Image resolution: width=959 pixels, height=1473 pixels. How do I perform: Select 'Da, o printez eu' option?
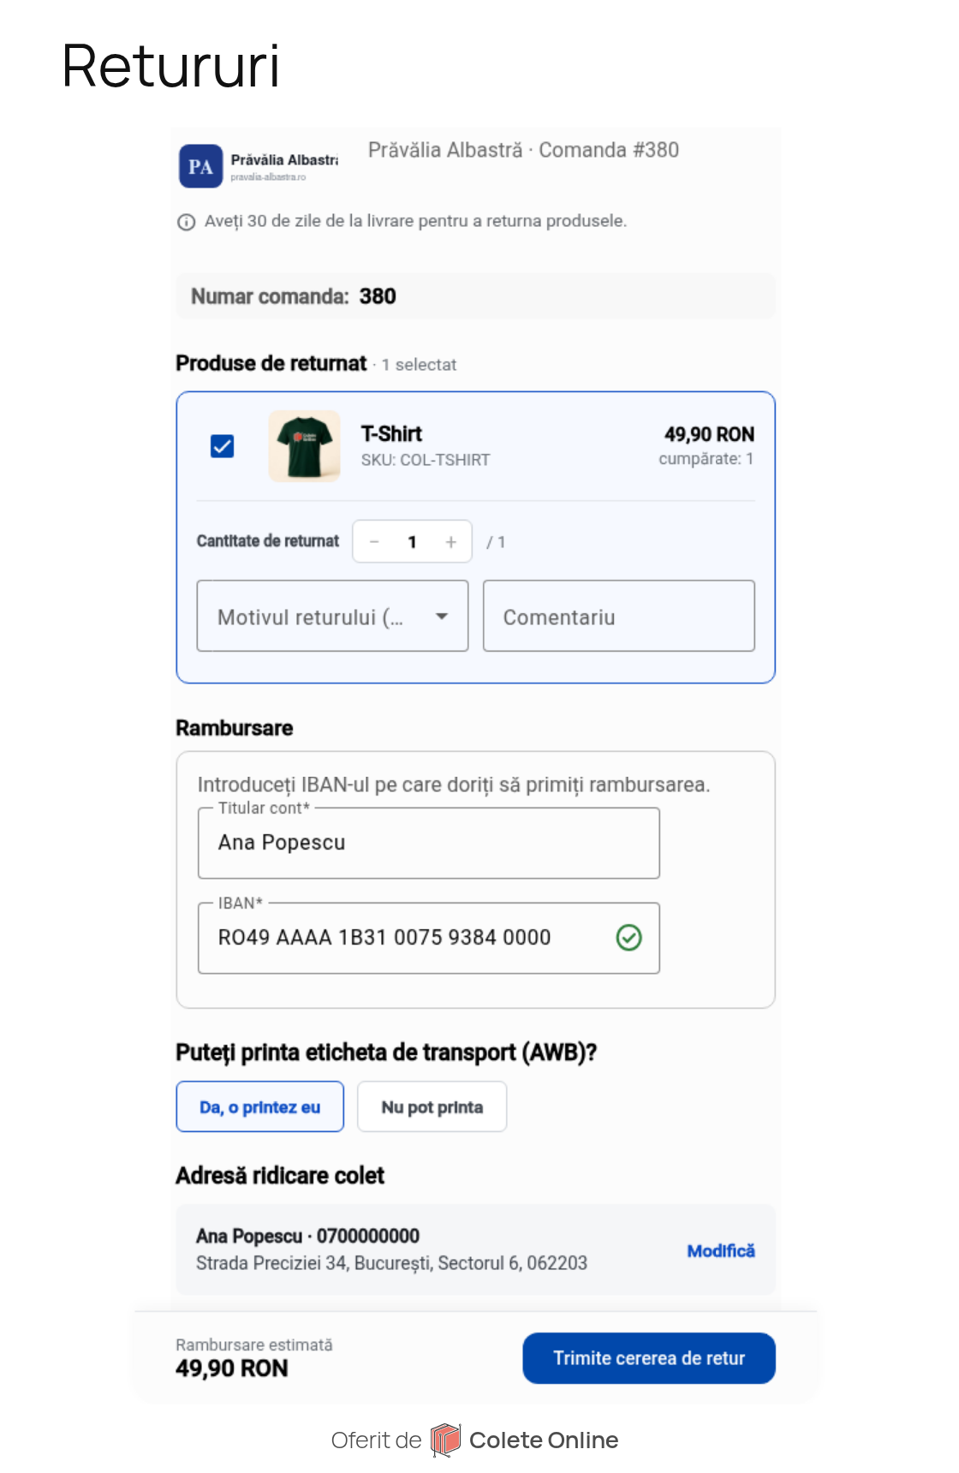click(260, 1106)
